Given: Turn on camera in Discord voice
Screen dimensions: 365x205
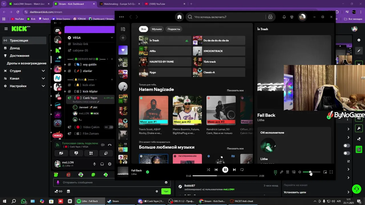Looking at the screenshot, I should (61, 153).
